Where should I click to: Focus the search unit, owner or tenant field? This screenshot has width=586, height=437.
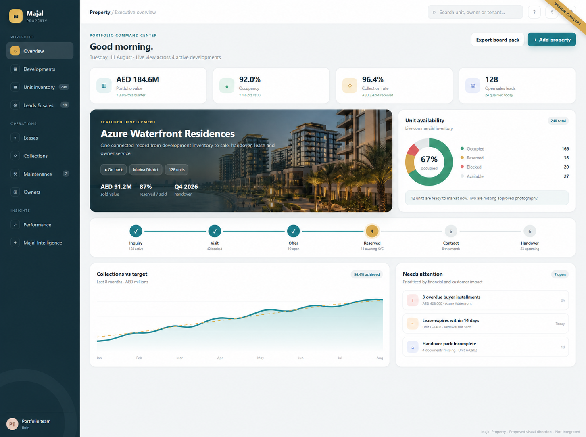[x=475, y=12]
